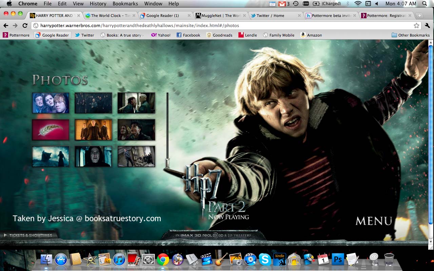Screen dimensions: 434x271
Task: Click the Spotlight search magnifier icon
Action: click(425, 4)
